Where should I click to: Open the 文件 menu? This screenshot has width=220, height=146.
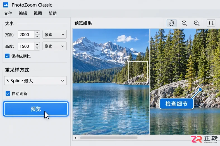coord(8,13)
